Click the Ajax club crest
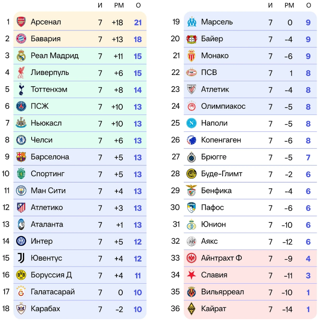The width and height of the screenshot is (320, 322). 191,241
